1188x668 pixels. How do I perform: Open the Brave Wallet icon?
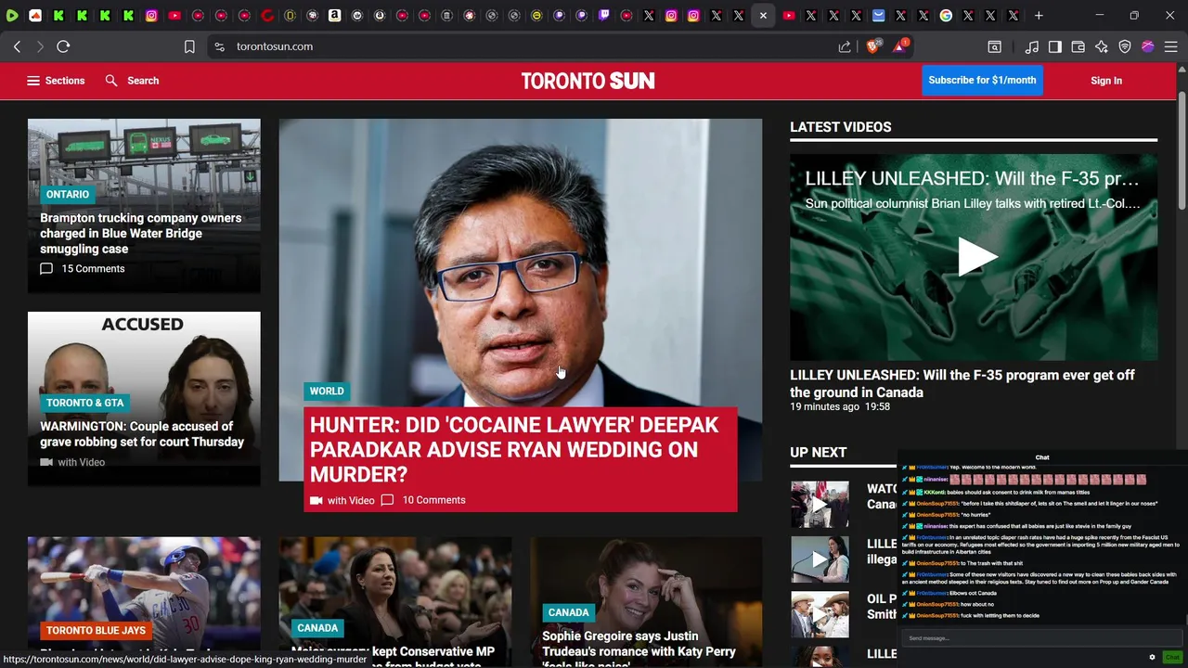tap(1078, 46)
